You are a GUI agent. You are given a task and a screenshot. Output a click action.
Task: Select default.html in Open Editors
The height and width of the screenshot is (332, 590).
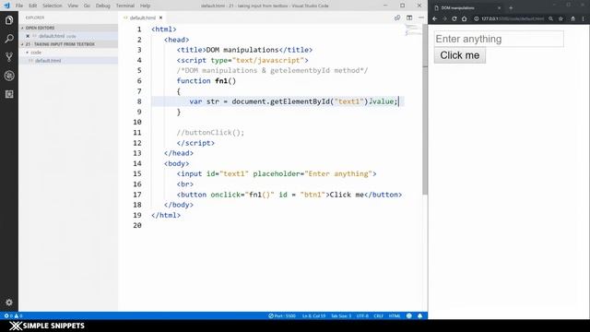tap(52, 36)
